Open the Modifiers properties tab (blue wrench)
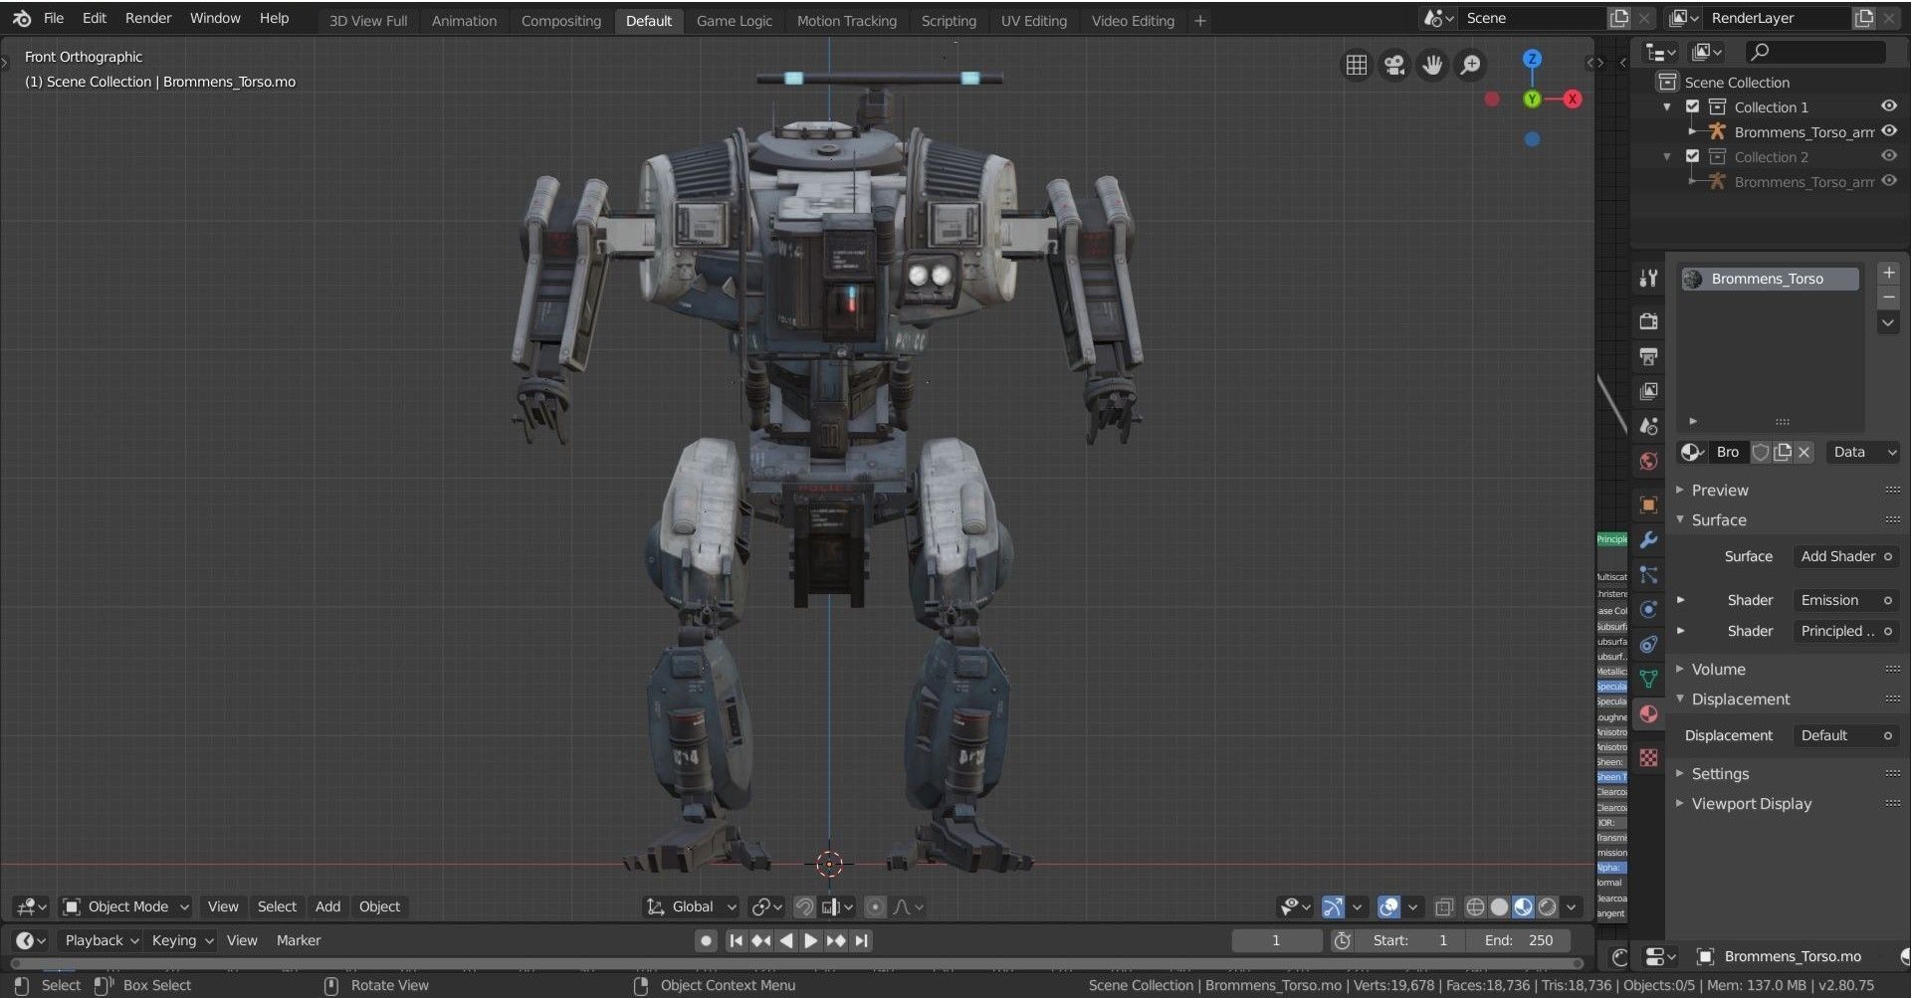 [x=1648, y=540]
